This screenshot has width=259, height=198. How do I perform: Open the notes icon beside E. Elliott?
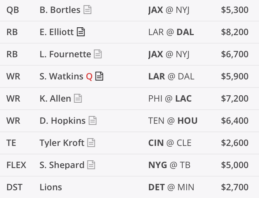[81, 32]
